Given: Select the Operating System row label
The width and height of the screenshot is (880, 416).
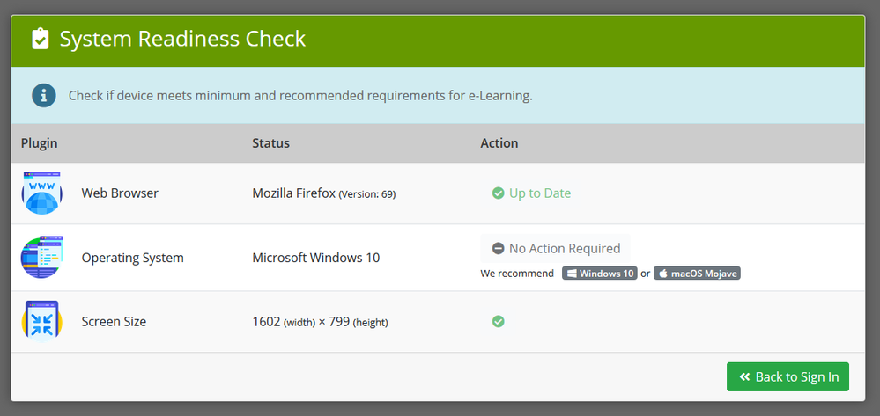Looking at the screenshot, I should (x=132, y=258).
